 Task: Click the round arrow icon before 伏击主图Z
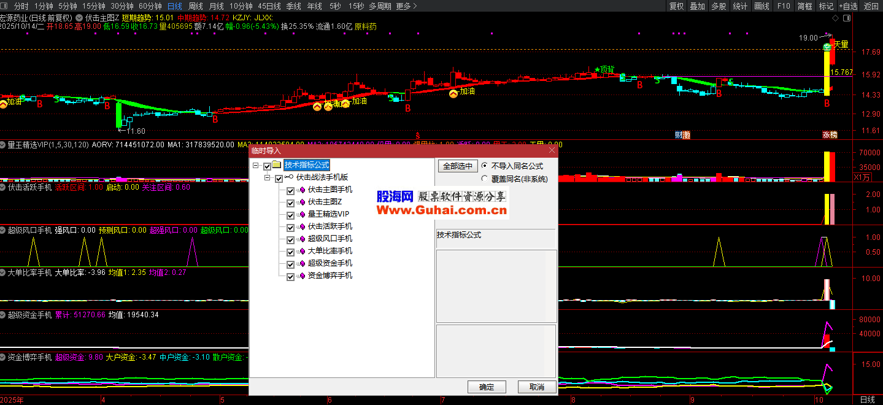pyautogui.click(x=79, y=18)
